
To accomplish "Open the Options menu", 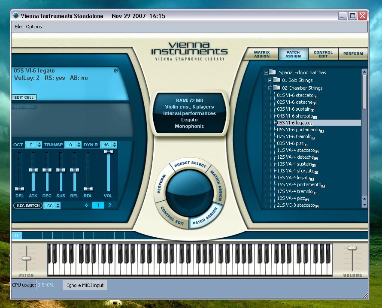I will pyautogui.click(x=33, y=27).
